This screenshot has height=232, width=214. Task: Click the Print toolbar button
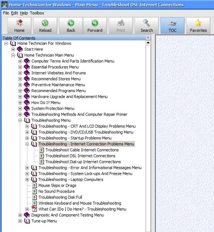point(121,26)
